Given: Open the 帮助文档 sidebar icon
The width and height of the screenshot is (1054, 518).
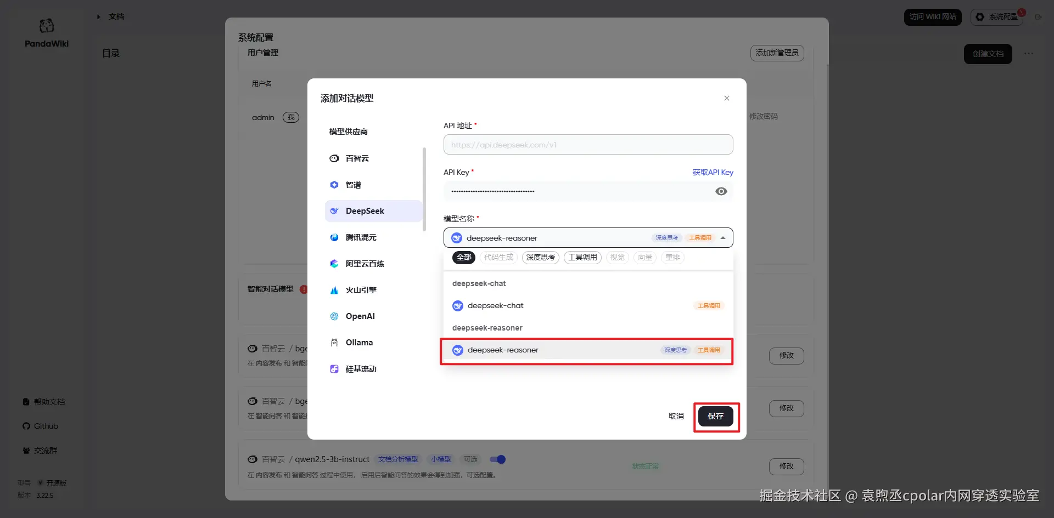Looking at the screenshot, I should click(x=26, y=402).
